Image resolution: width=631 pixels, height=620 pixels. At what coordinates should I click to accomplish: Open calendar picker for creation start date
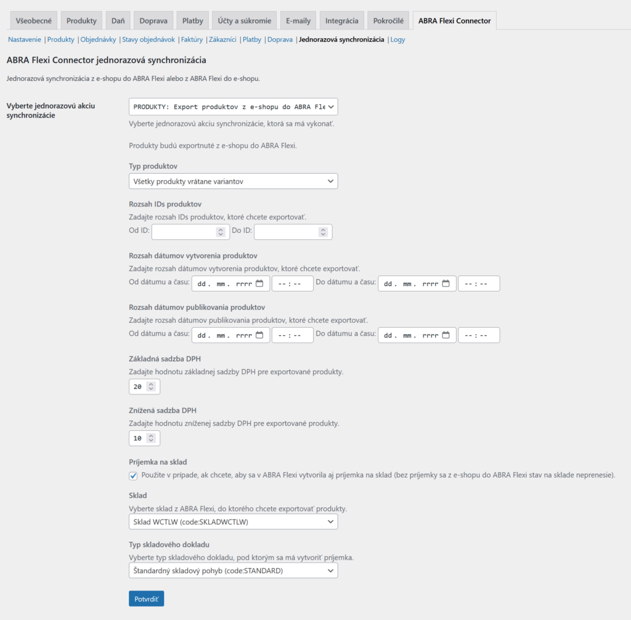(259, 283)
